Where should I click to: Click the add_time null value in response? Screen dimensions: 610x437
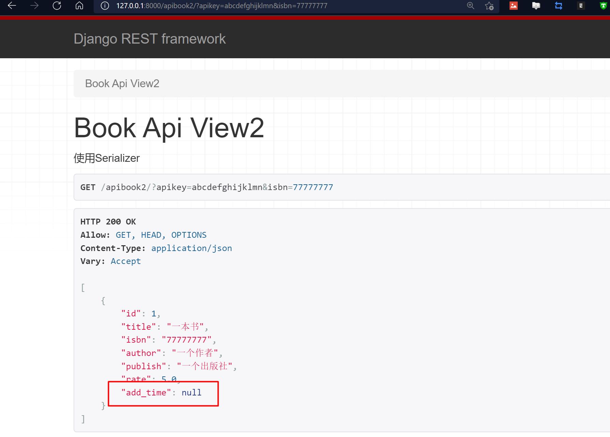191,393
